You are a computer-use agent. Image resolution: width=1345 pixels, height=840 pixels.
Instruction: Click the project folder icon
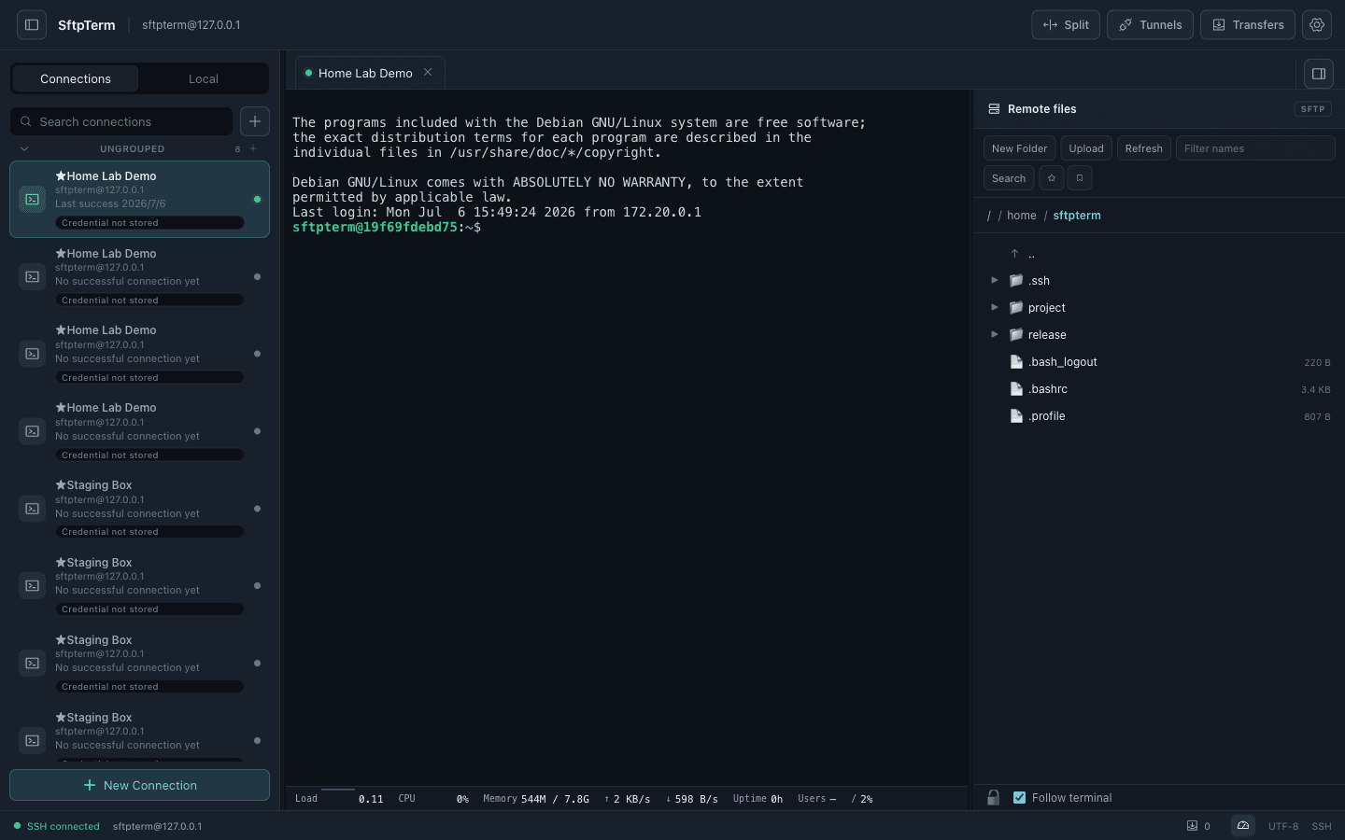(x=1016, y=308)
